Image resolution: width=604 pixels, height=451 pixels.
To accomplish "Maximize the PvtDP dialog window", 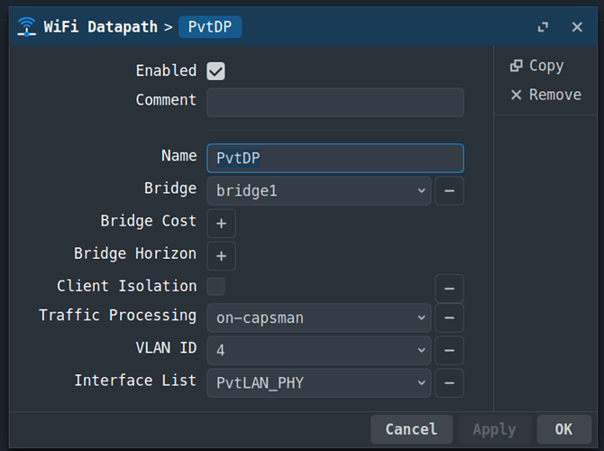I will (x=543, y=27).
